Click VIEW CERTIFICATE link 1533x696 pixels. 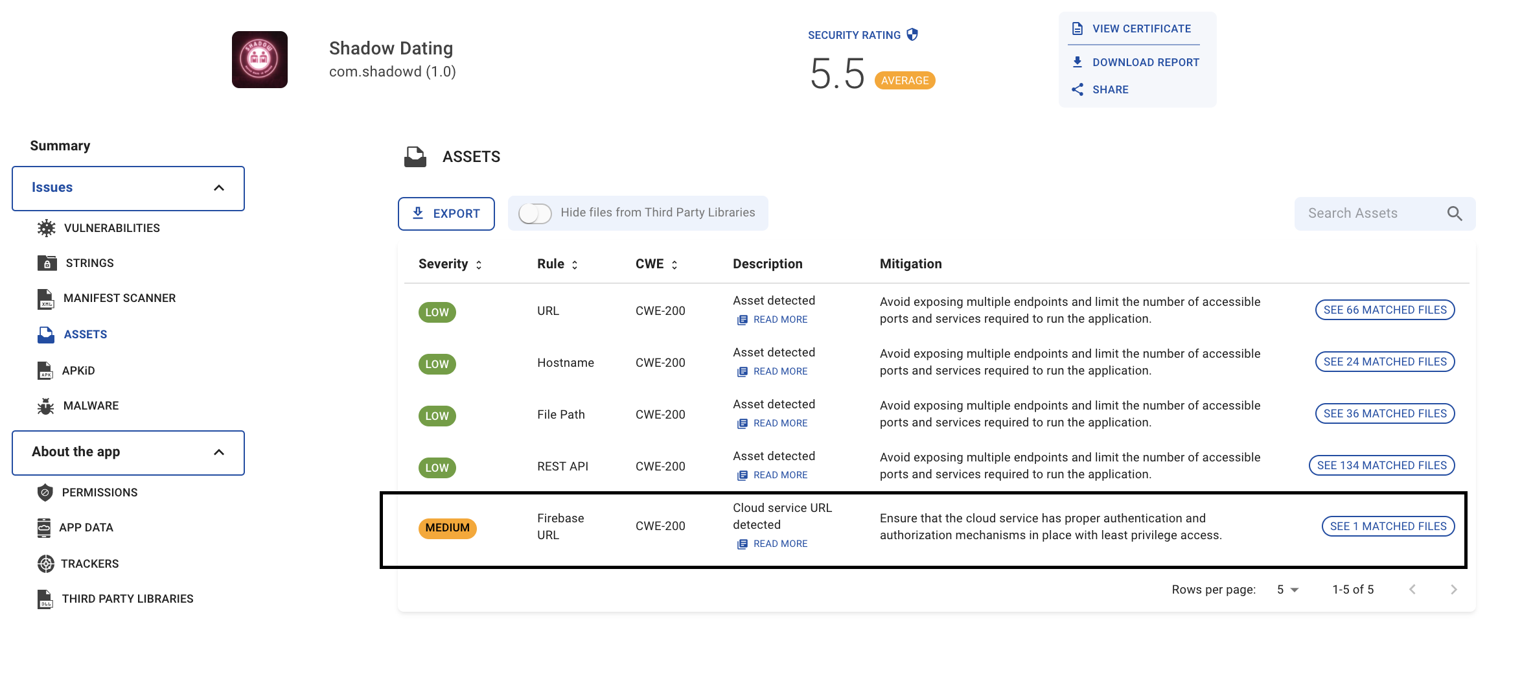point(1142,29)
